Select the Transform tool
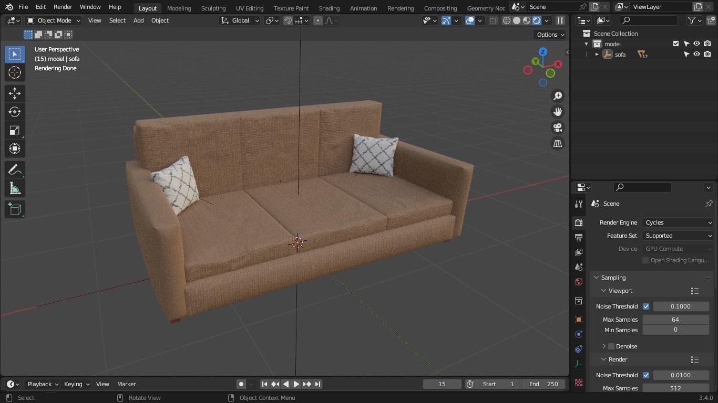This screenshot has width=718, height=403. [x=15, y=149]
